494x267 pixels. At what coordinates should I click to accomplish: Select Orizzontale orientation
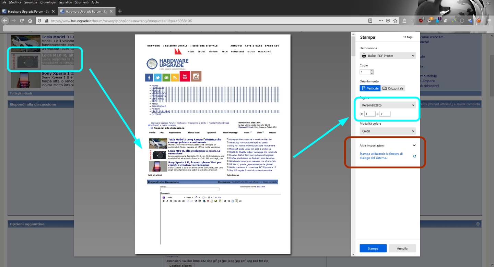(x=393, y=88)
